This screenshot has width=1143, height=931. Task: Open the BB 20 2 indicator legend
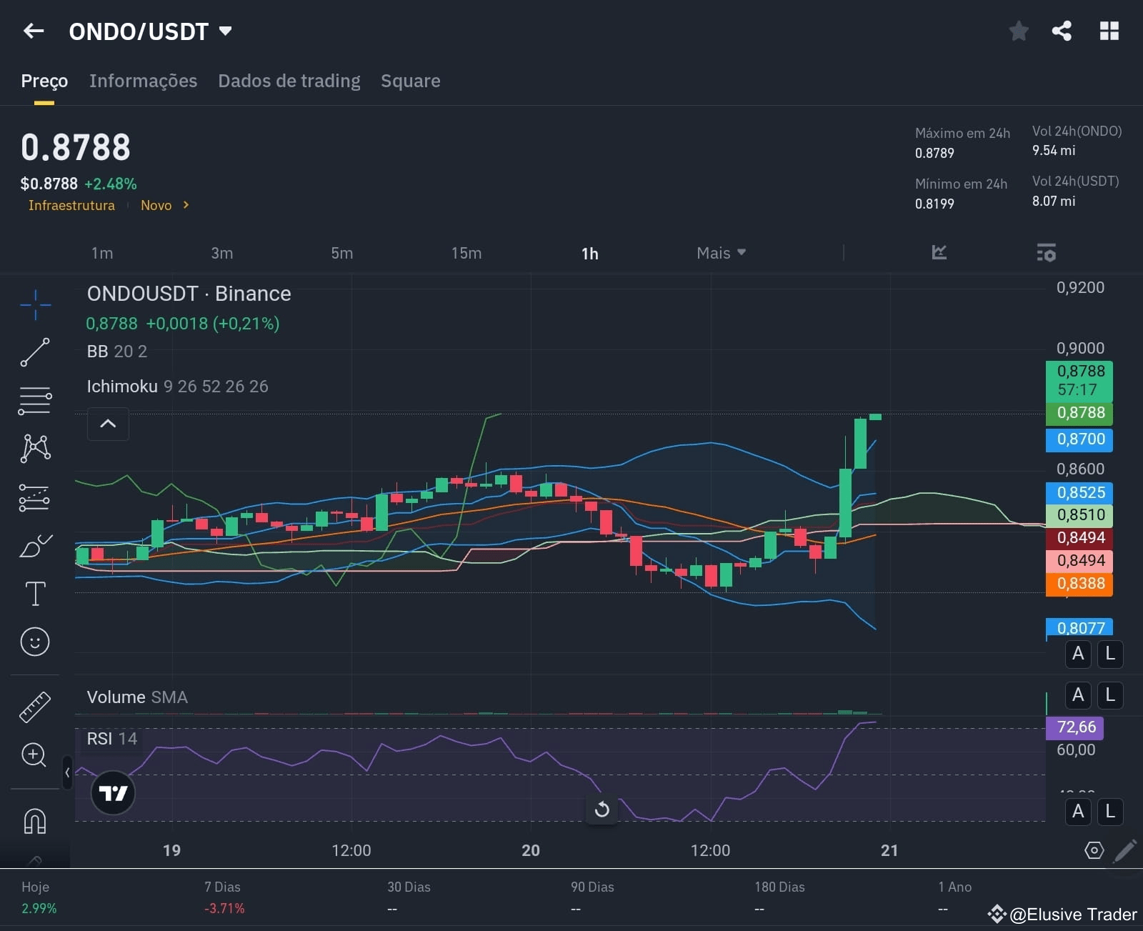coord(117,352)
